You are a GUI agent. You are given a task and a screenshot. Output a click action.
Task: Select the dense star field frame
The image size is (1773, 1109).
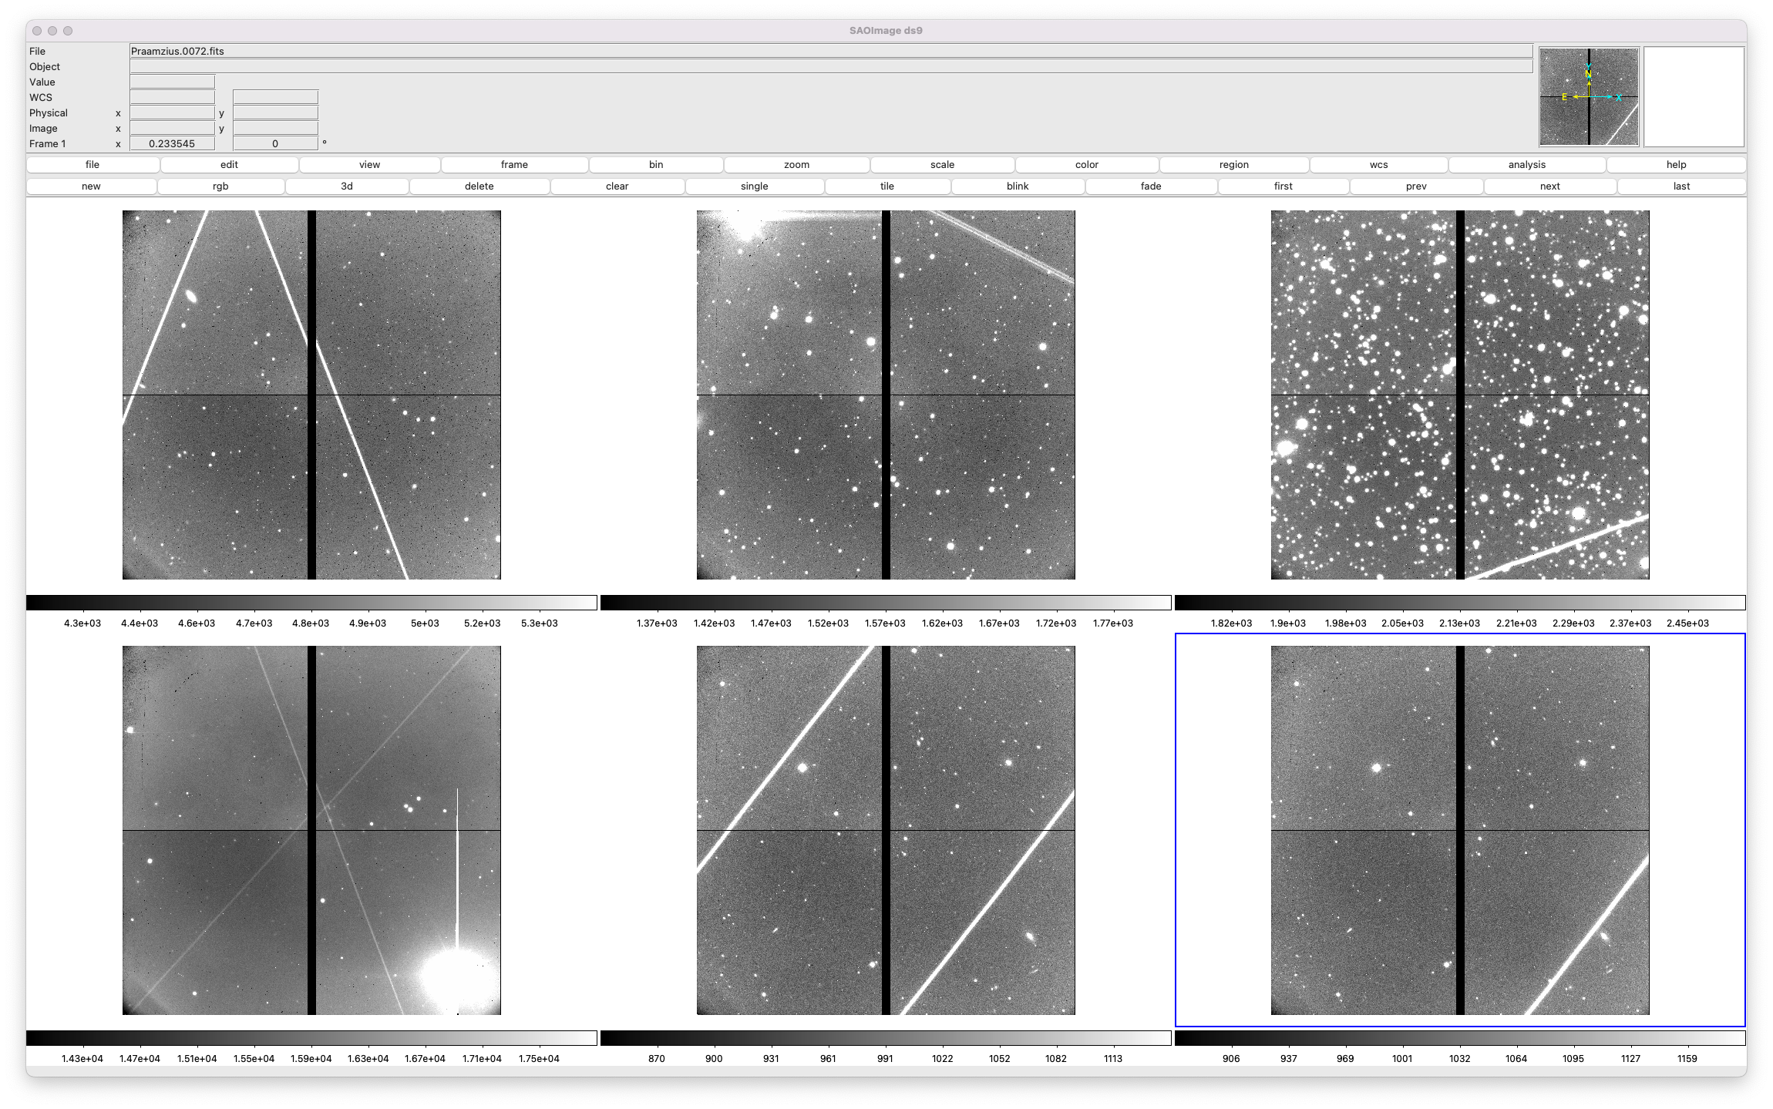click(x=1460, y=395)
